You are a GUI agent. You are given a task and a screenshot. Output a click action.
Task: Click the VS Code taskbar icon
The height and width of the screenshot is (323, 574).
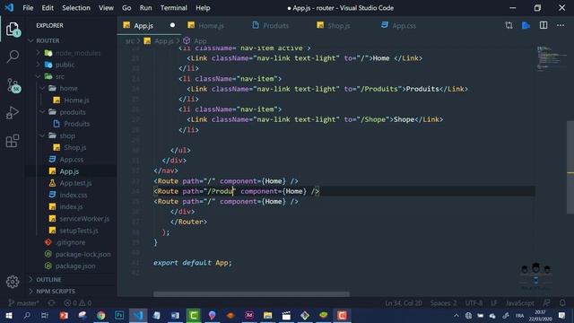(x=138, y=315)
